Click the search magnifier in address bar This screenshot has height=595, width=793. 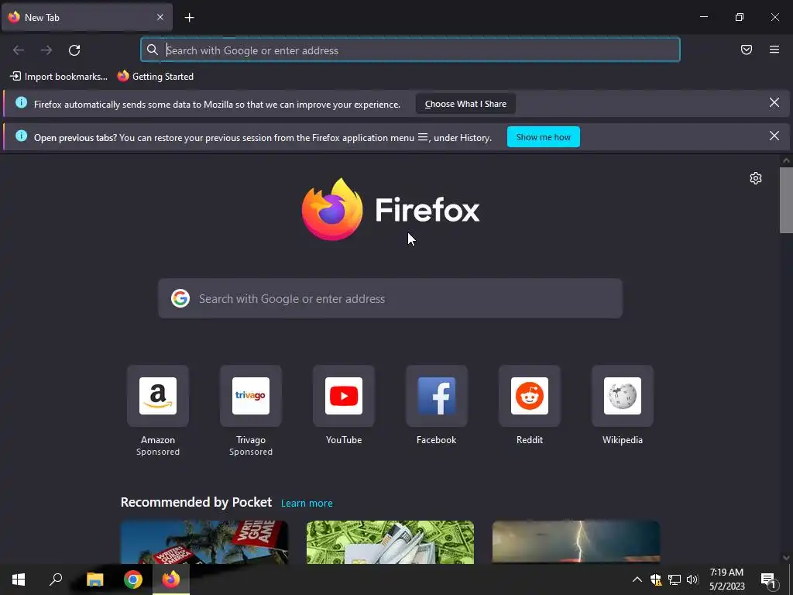point(153,50)
